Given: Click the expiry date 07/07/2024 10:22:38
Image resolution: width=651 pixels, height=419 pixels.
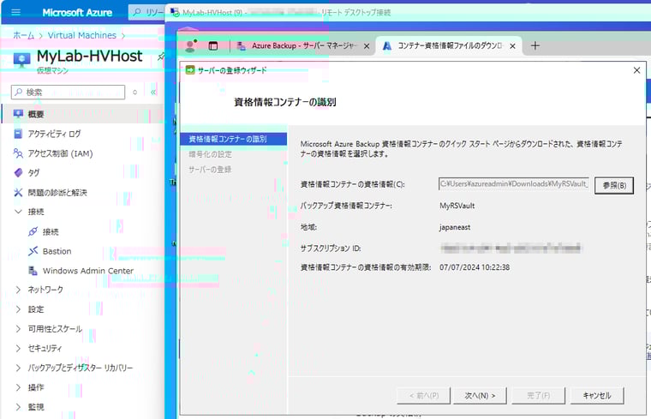Looking at the screenshot, I should click(475, 267).
